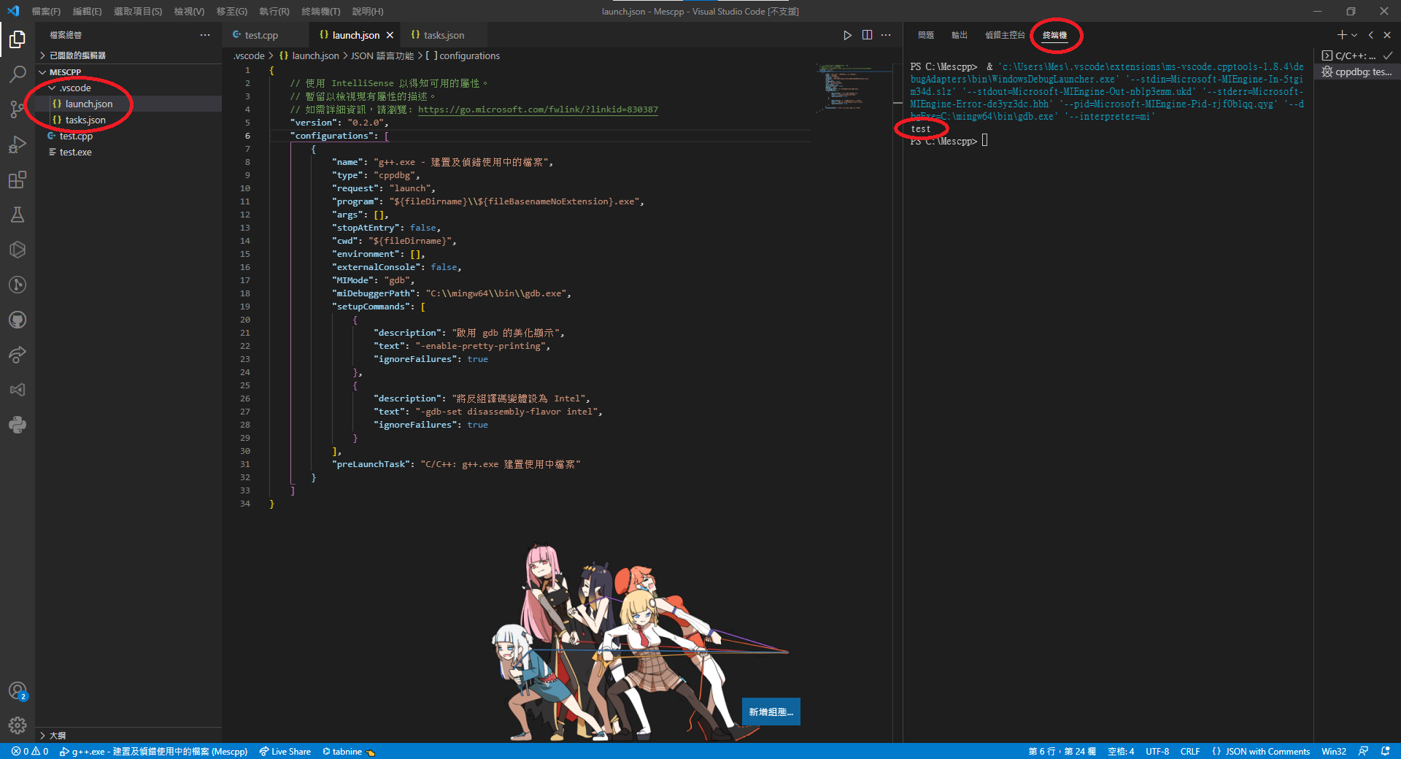Open the 編輯(E) menu
Image resolution: width=1401 pixels, height=759 pixels.
pyautogui.click(x=87, y=12)
